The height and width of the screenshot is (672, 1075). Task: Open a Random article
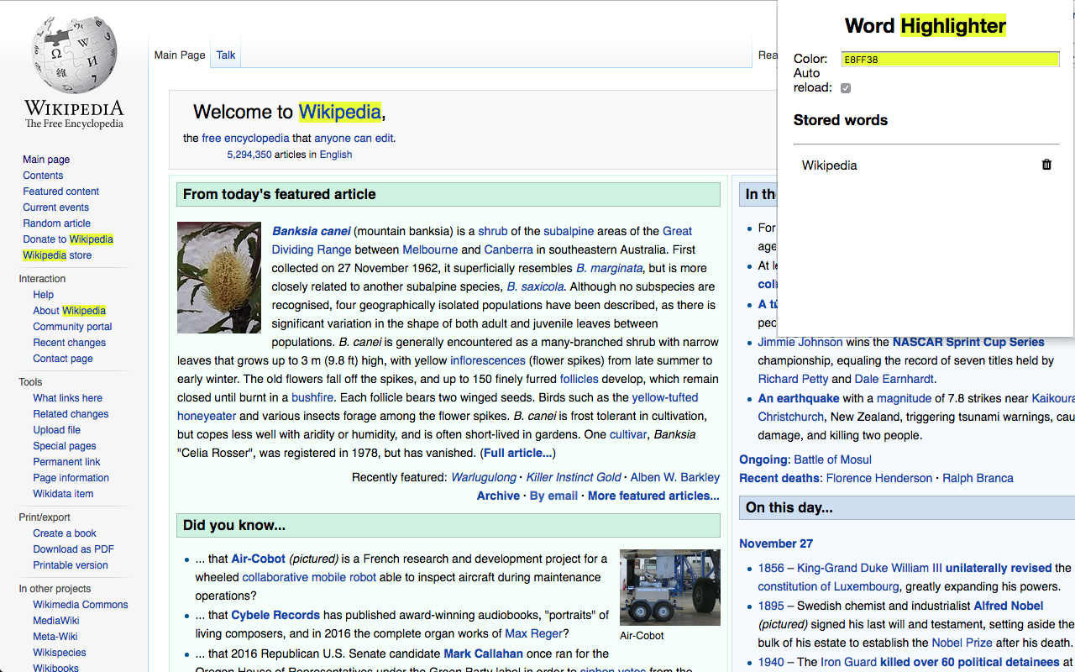(56, 223)
